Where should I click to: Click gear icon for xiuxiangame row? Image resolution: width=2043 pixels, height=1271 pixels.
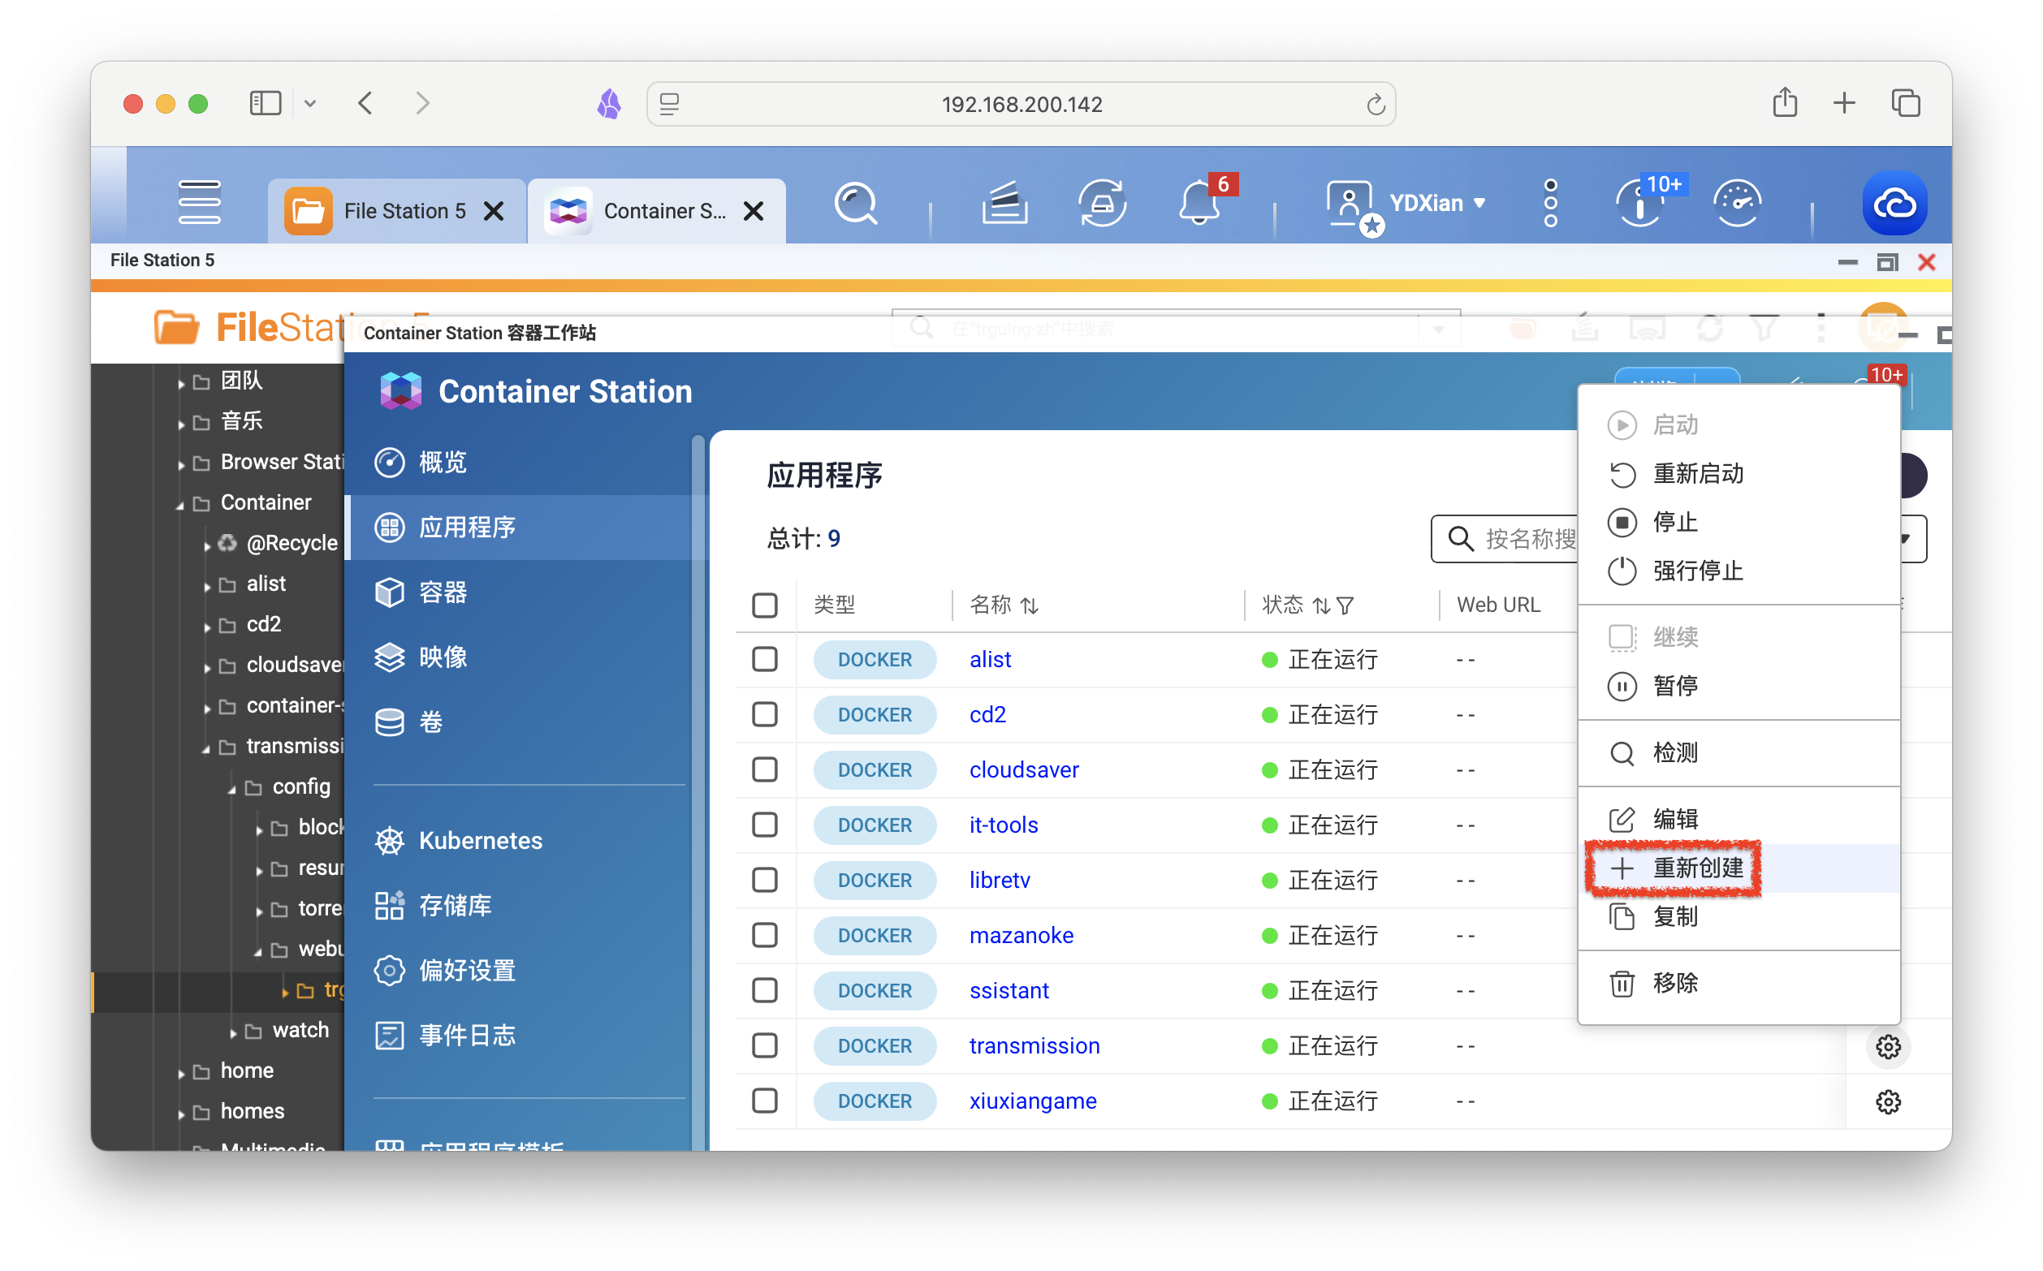coord(1887,1101)
